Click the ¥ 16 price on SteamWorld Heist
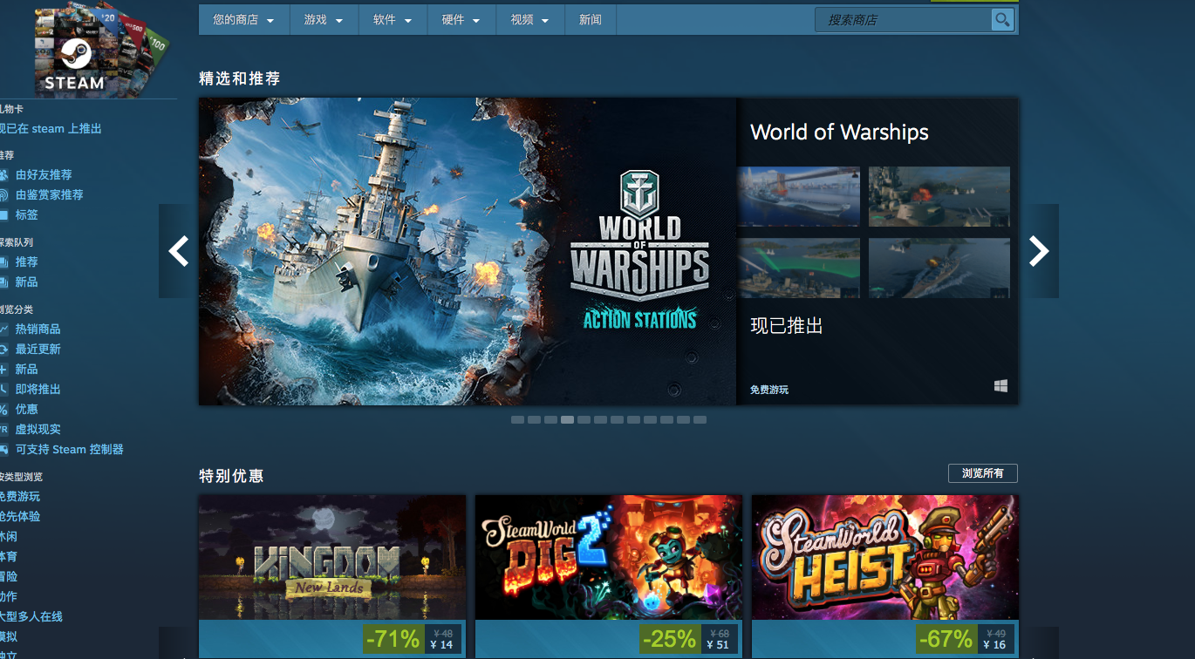The height and width of the screenshot is (659, 1195). coord(994,645)
